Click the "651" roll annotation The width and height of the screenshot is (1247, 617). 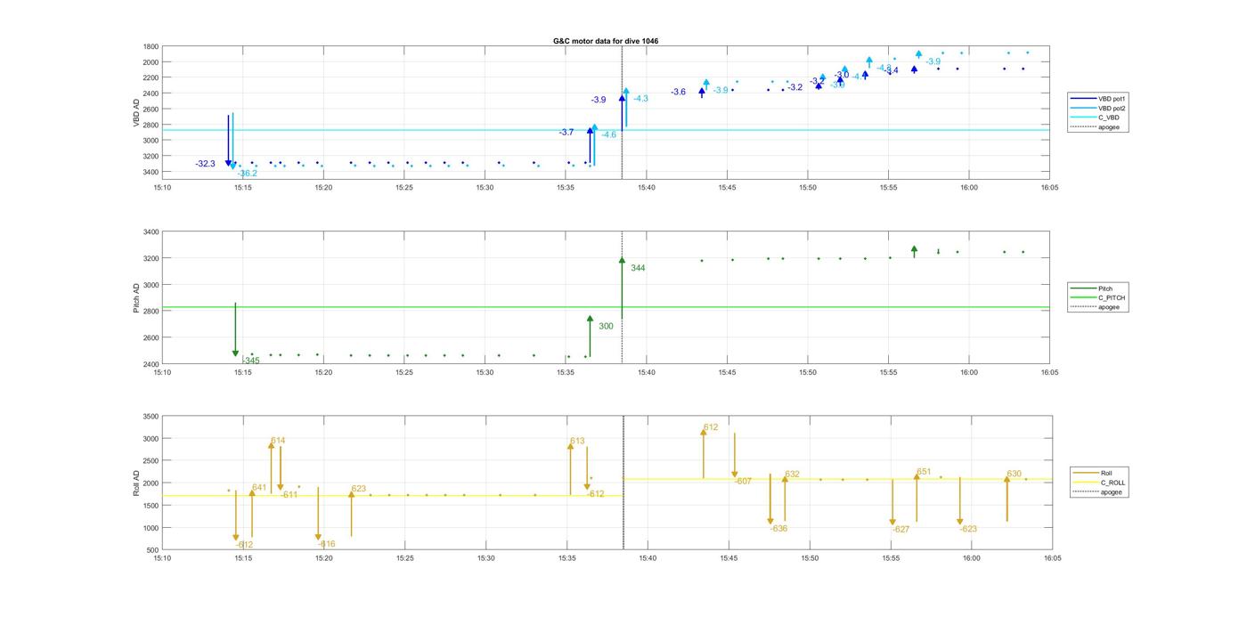[x=924, y=472]
